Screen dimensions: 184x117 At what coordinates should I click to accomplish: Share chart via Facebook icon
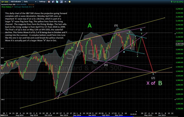61,2
